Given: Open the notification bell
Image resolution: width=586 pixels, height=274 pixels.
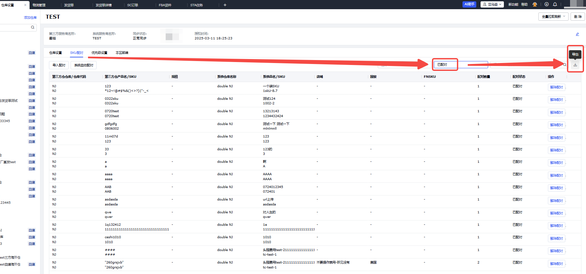Looking at the screenshot, I should [555, 4].
